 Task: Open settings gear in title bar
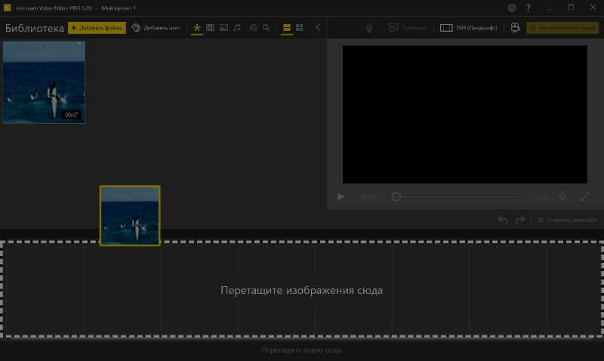coord(512,8)
